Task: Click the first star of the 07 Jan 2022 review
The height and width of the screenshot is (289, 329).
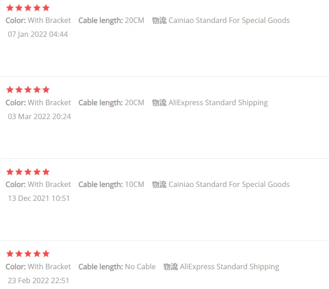Action: (9, 8)
